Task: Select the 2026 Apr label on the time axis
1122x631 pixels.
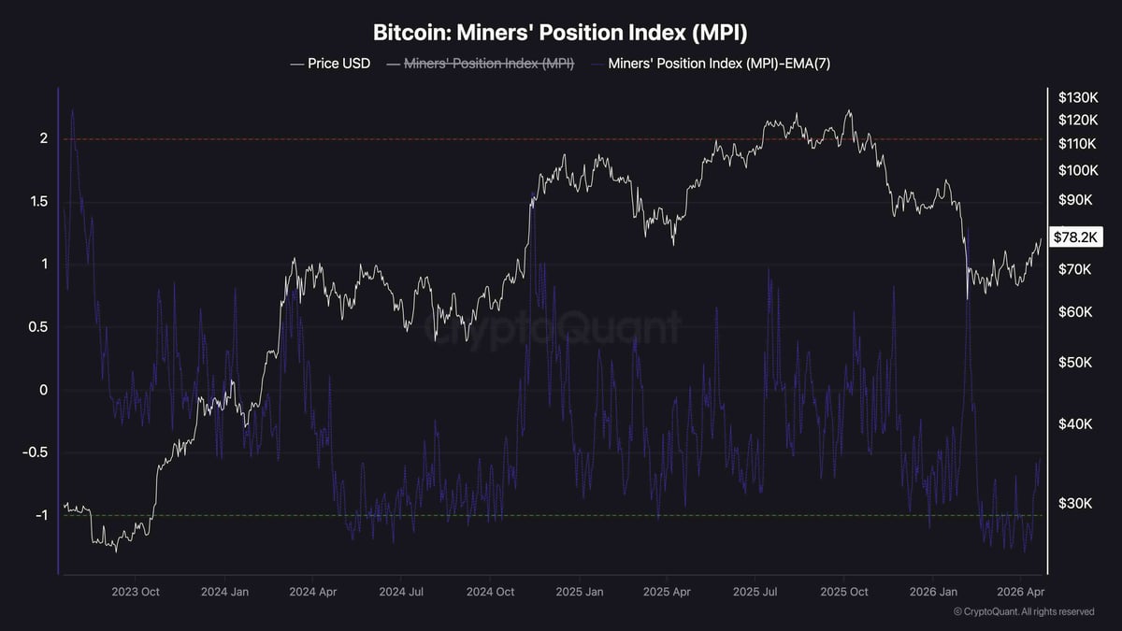Action: 1022,592
